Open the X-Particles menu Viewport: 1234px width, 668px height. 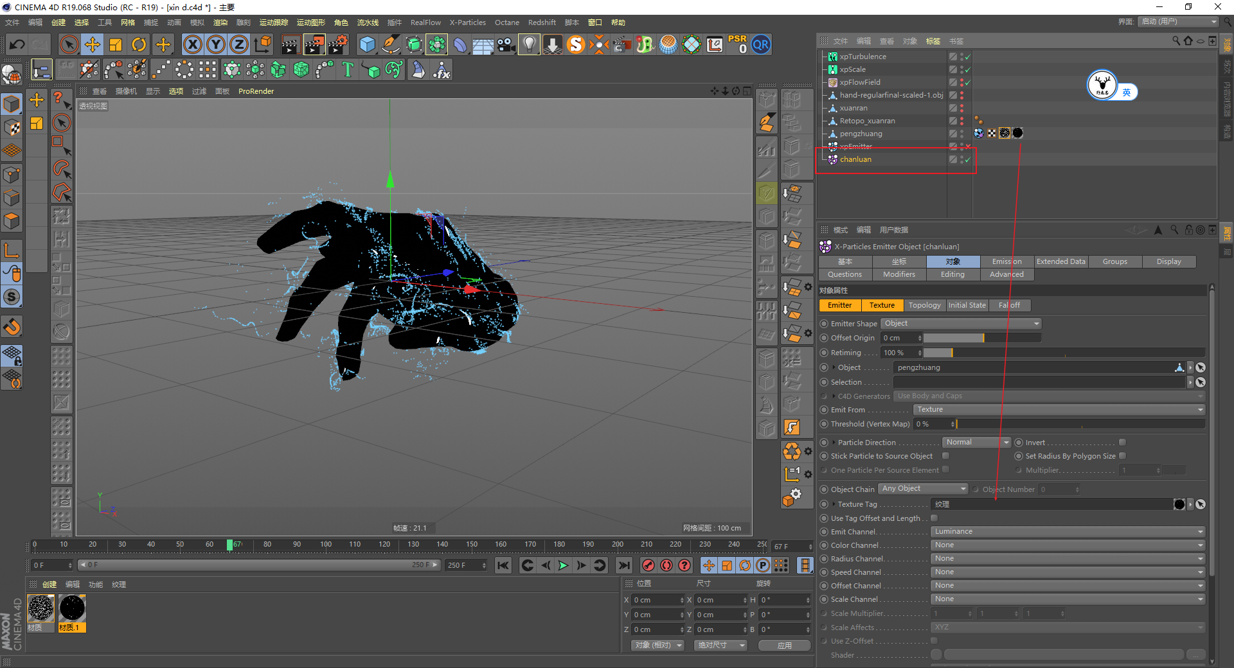coord(467,22)
